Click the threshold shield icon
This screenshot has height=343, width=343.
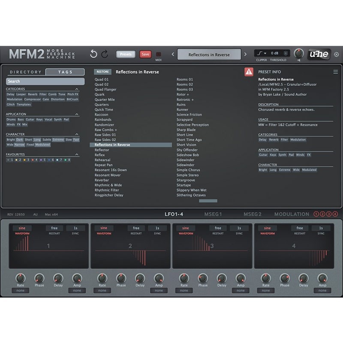point(286,53)
